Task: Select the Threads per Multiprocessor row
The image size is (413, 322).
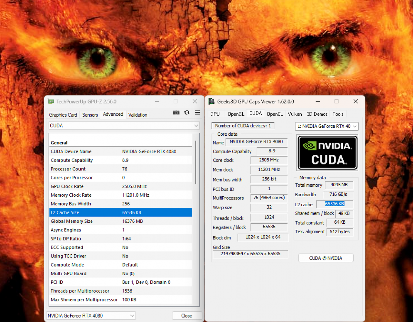Action: (x=121, y=291)
